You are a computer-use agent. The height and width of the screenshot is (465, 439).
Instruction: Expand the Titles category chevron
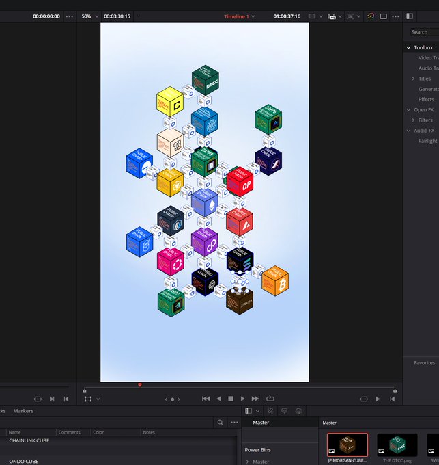[x=413, y=79]
